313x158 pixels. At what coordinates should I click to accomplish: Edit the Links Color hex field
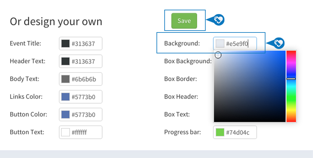pos(81,96)
